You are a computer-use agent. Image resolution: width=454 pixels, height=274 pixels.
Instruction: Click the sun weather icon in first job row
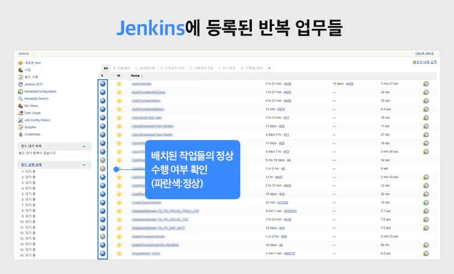pyautogui.click(x=118, y=84)
